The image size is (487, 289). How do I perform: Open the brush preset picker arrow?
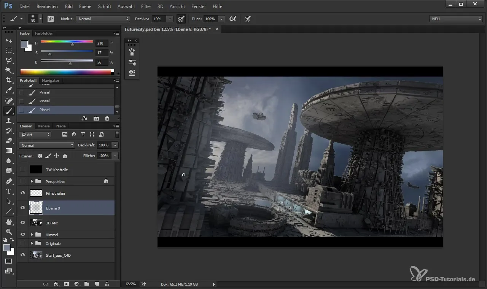(x=40, y=19)
